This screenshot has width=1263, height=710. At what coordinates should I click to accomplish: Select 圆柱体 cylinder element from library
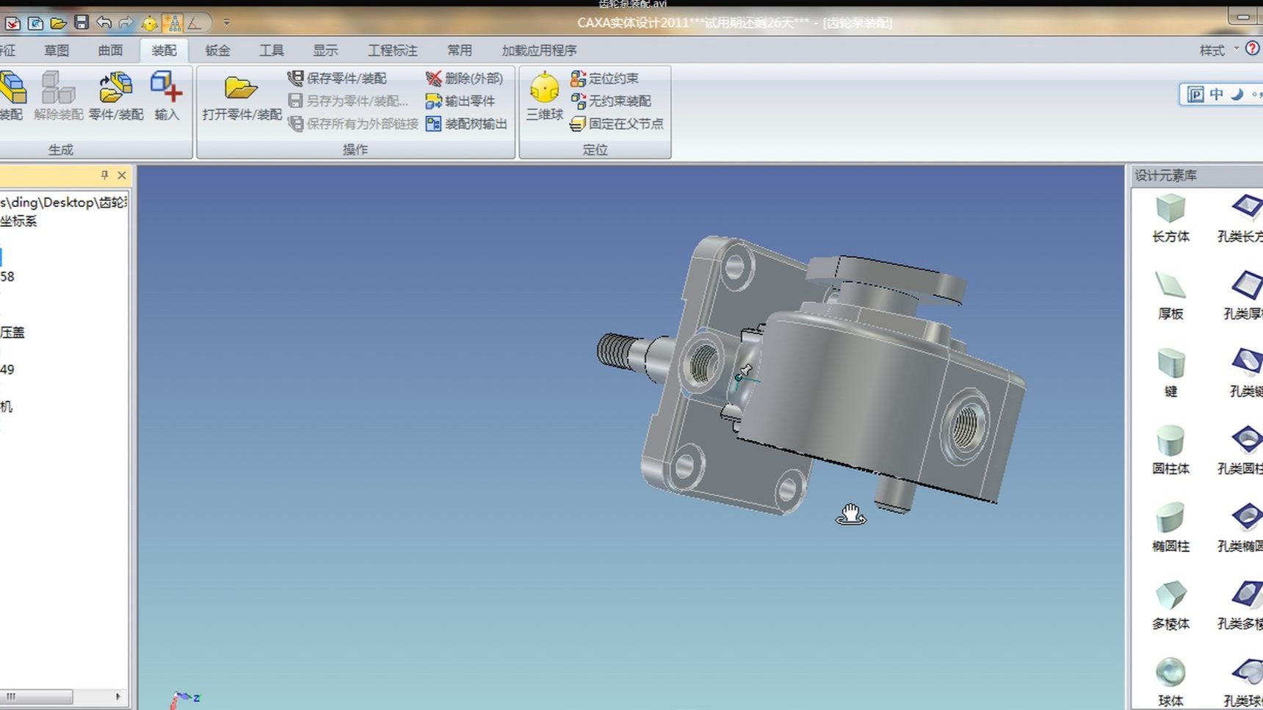[1170, 450]
